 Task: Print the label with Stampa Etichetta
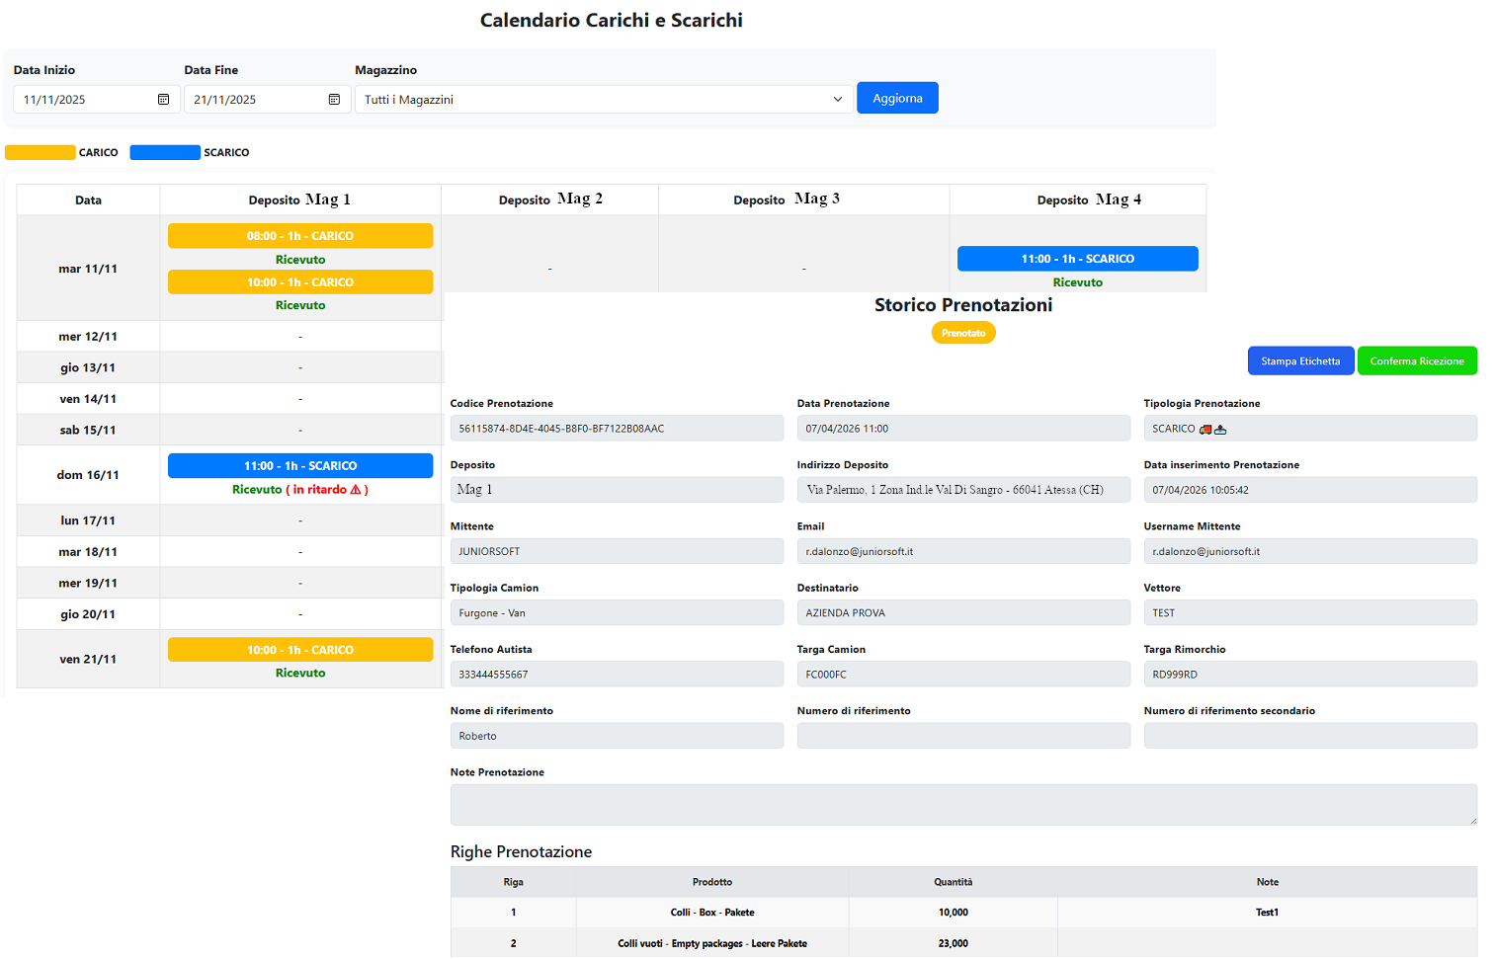[1300, 361]
